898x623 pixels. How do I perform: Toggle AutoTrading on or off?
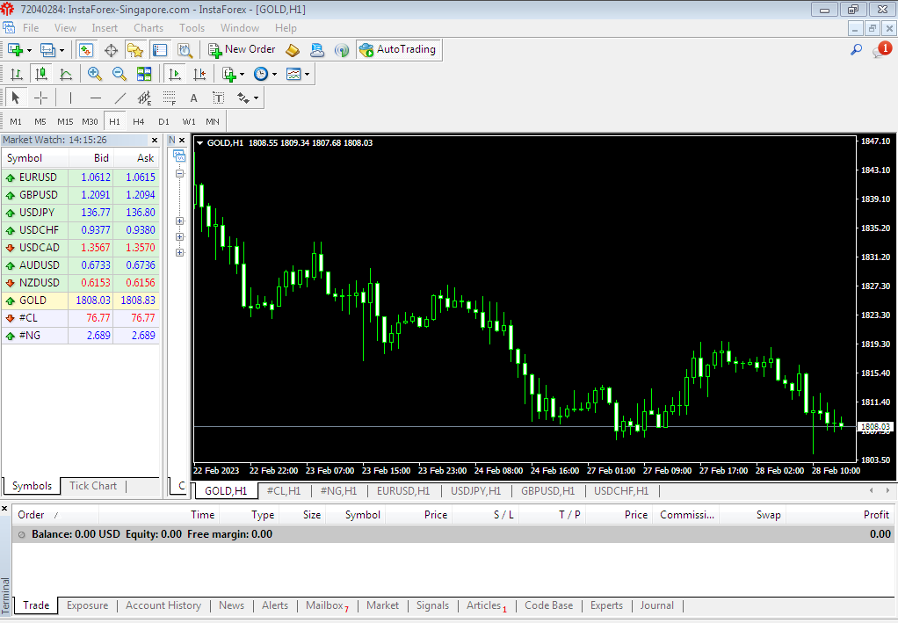pyautogui.click(x=398, y=50)
